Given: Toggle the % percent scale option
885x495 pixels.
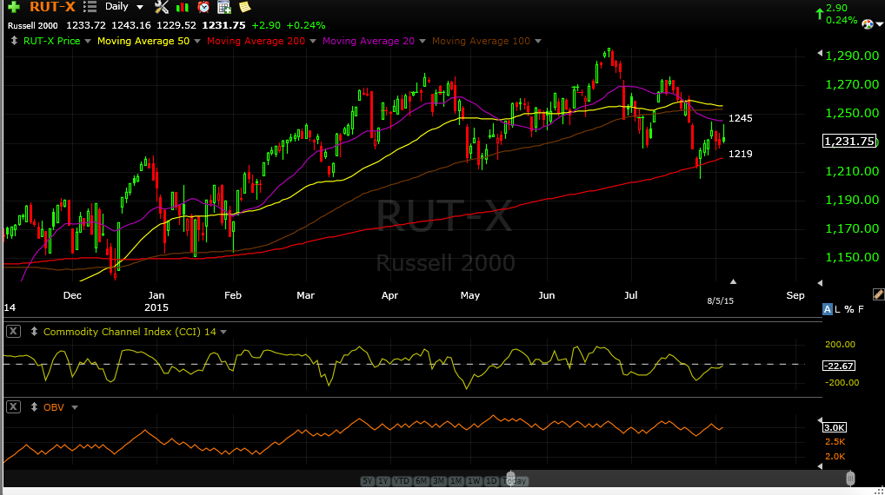Looking at the screenshot, I should (x=848, y=309).
